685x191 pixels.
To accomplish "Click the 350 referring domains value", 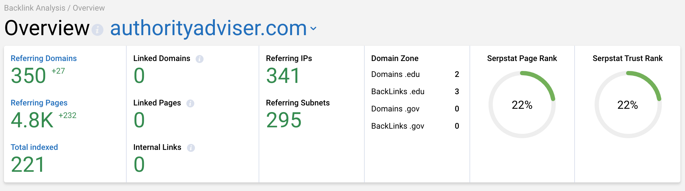I will click(x=29, y=76).
